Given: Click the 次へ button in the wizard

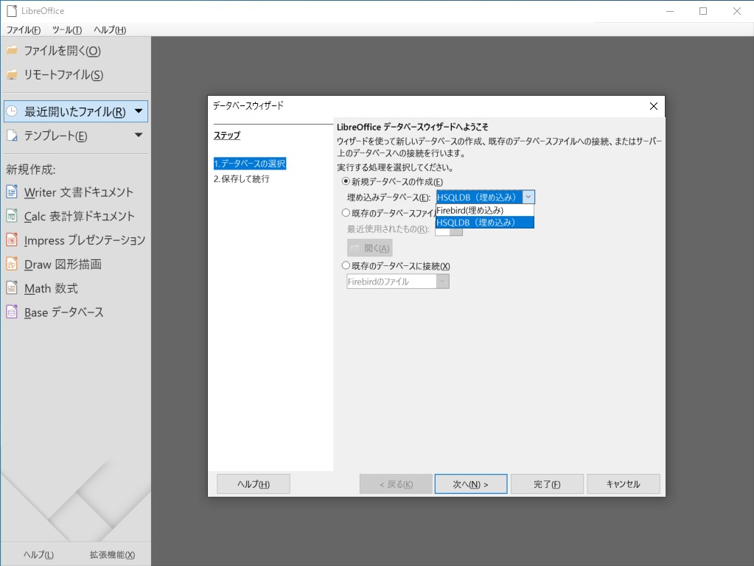Looking at the screenshot, I should [470, 483].
